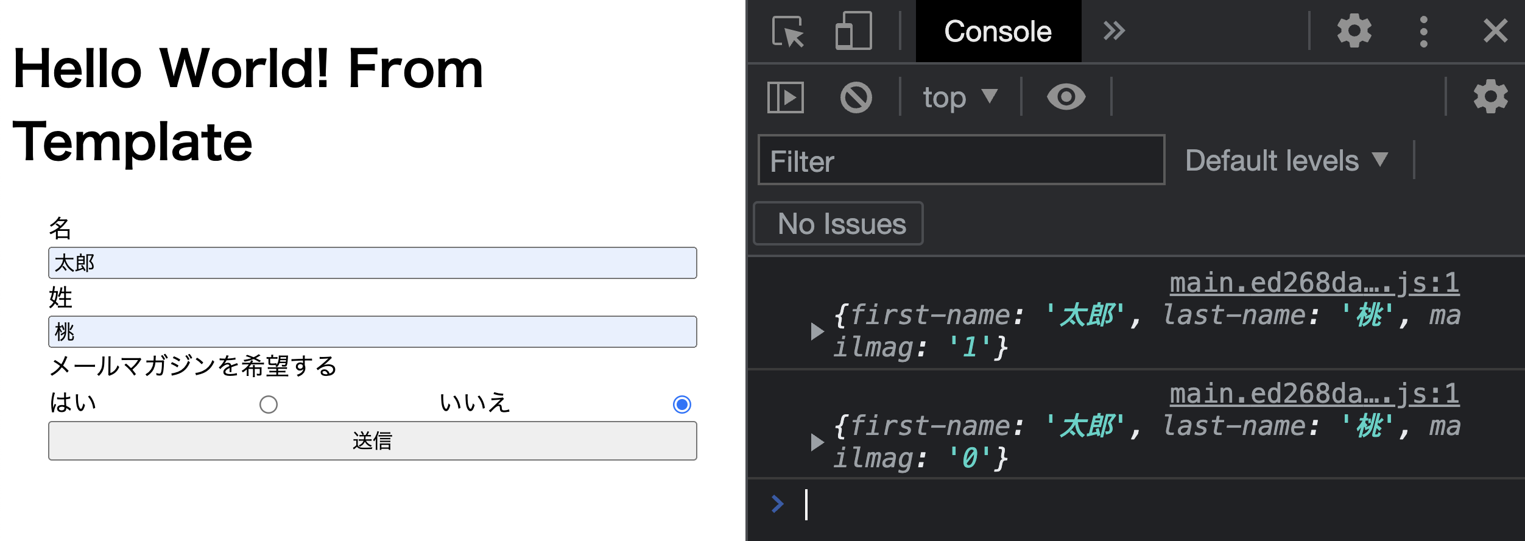Focus the console Filter field
Image resolution: width=1525 pixels, height=541 pixels.
coord(962,160)
